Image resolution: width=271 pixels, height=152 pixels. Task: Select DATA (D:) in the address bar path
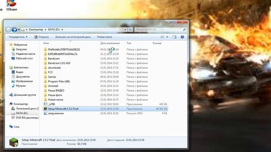(x=54, y=30)
